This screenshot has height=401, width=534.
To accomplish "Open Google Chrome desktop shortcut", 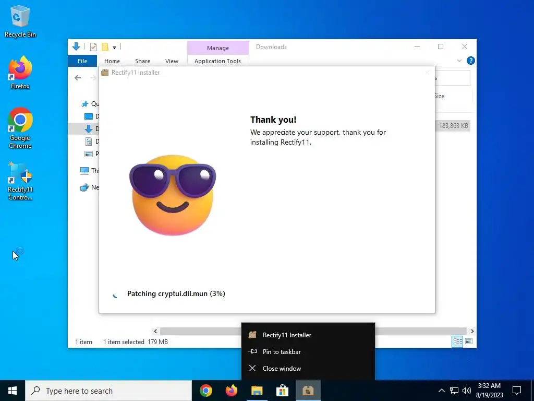I will (20, 128).
